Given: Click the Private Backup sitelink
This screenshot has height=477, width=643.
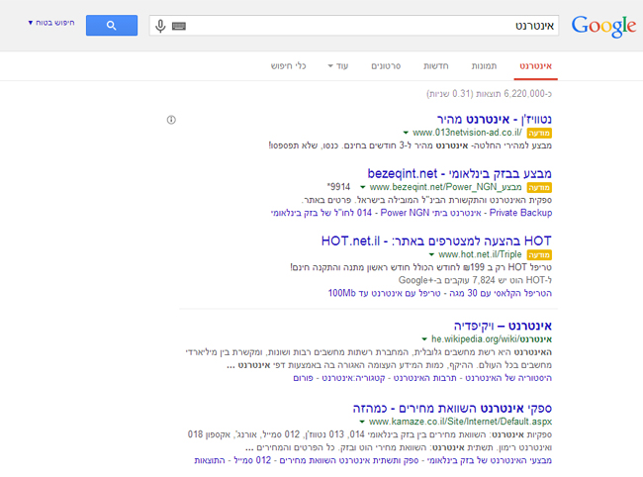Looking at the screenshot, I should click(x=520, y=213).
